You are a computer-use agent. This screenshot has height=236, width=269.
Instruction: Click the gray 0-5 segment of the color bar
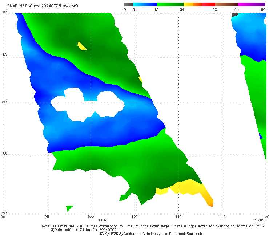point(129,4)
